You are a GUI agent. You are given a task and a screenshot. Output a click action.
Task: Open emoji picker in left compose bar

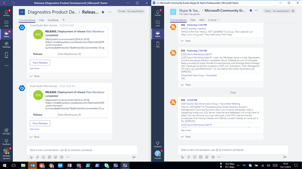[43, 157]
